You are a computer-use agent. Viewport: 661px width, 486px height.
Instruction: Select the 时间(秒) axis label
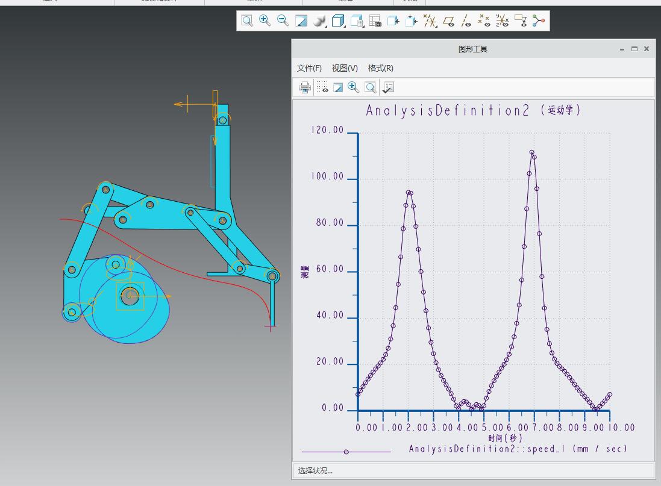pyautogui.click(x=505, y=438)
